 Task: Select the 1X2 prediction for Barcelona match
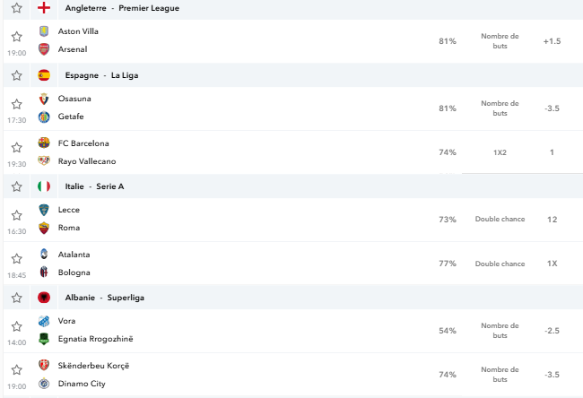point(500,152)
